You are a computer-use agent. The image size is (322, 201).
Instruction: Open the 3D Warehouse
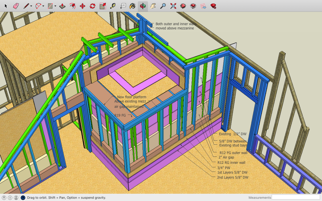click(183, 6)
